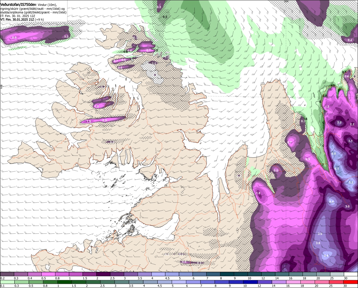Click the 3.1 value label on the map
This screenshot has width=358, height=288.
350,141
